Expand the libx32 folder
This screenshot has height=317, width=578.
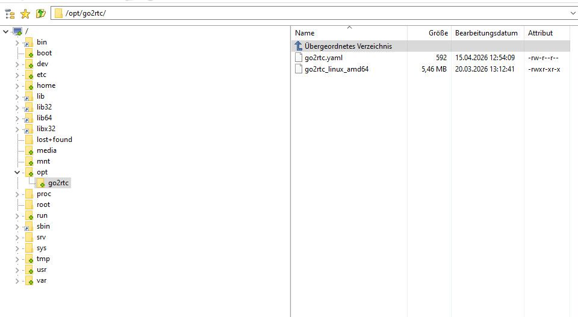(17, 129)
